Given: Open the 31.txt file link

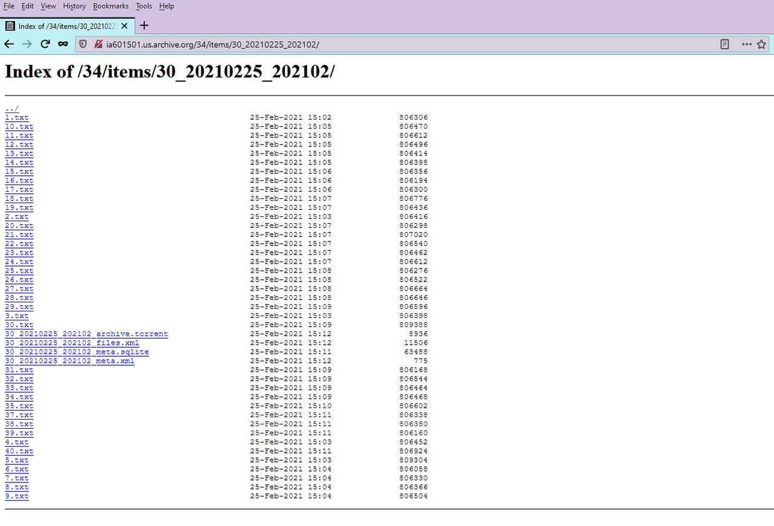Looking at the screenshot, I should 19,370.
